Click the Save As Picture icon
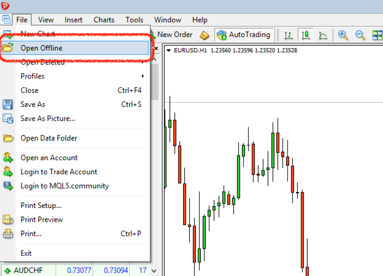Image resolution: width=383 pixels, height=276 pixels. click(8, 118)
